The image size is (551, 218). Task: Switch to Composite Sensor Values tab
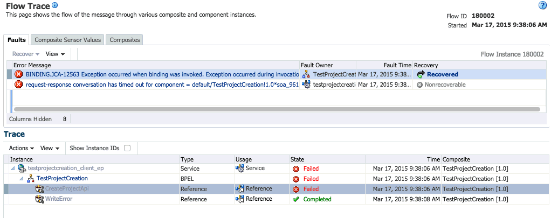[x=68, y=40]
